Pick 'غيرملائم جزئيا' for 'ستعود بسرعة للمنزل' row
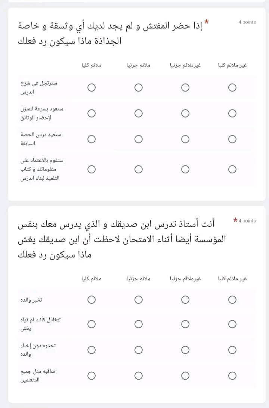This screenshot has height=408, width=269. (x=185, y=113)
